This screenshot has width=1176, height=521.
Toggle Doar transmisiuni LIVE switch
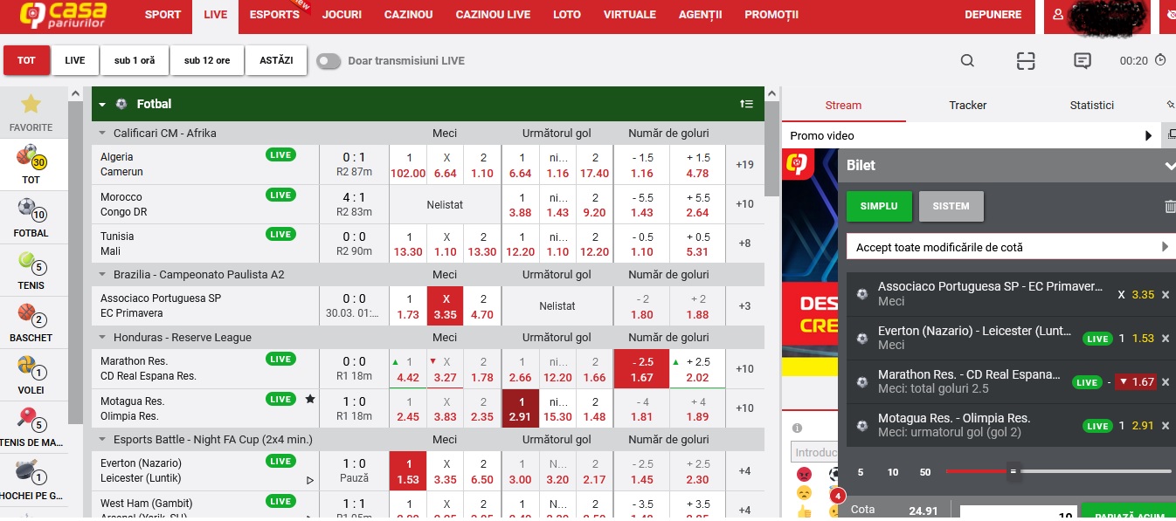(x=329, y=61)
